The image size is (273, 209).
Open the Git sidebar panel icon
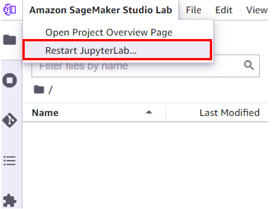point(10,120)
